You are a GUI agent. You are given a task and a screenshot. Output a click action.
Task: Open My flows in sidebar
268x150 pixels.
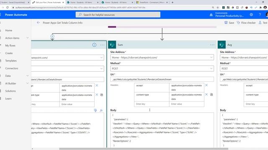[10, 45]
